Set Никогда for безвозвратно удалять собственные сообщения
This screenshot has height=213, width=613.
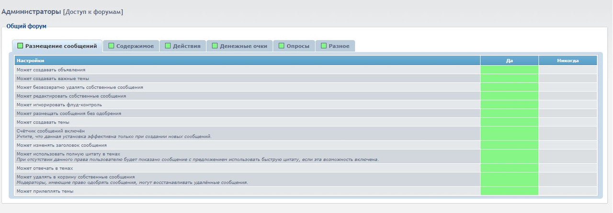[568, 87]
